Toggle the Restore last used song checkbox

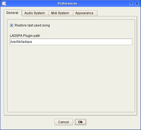coord(12,25)
